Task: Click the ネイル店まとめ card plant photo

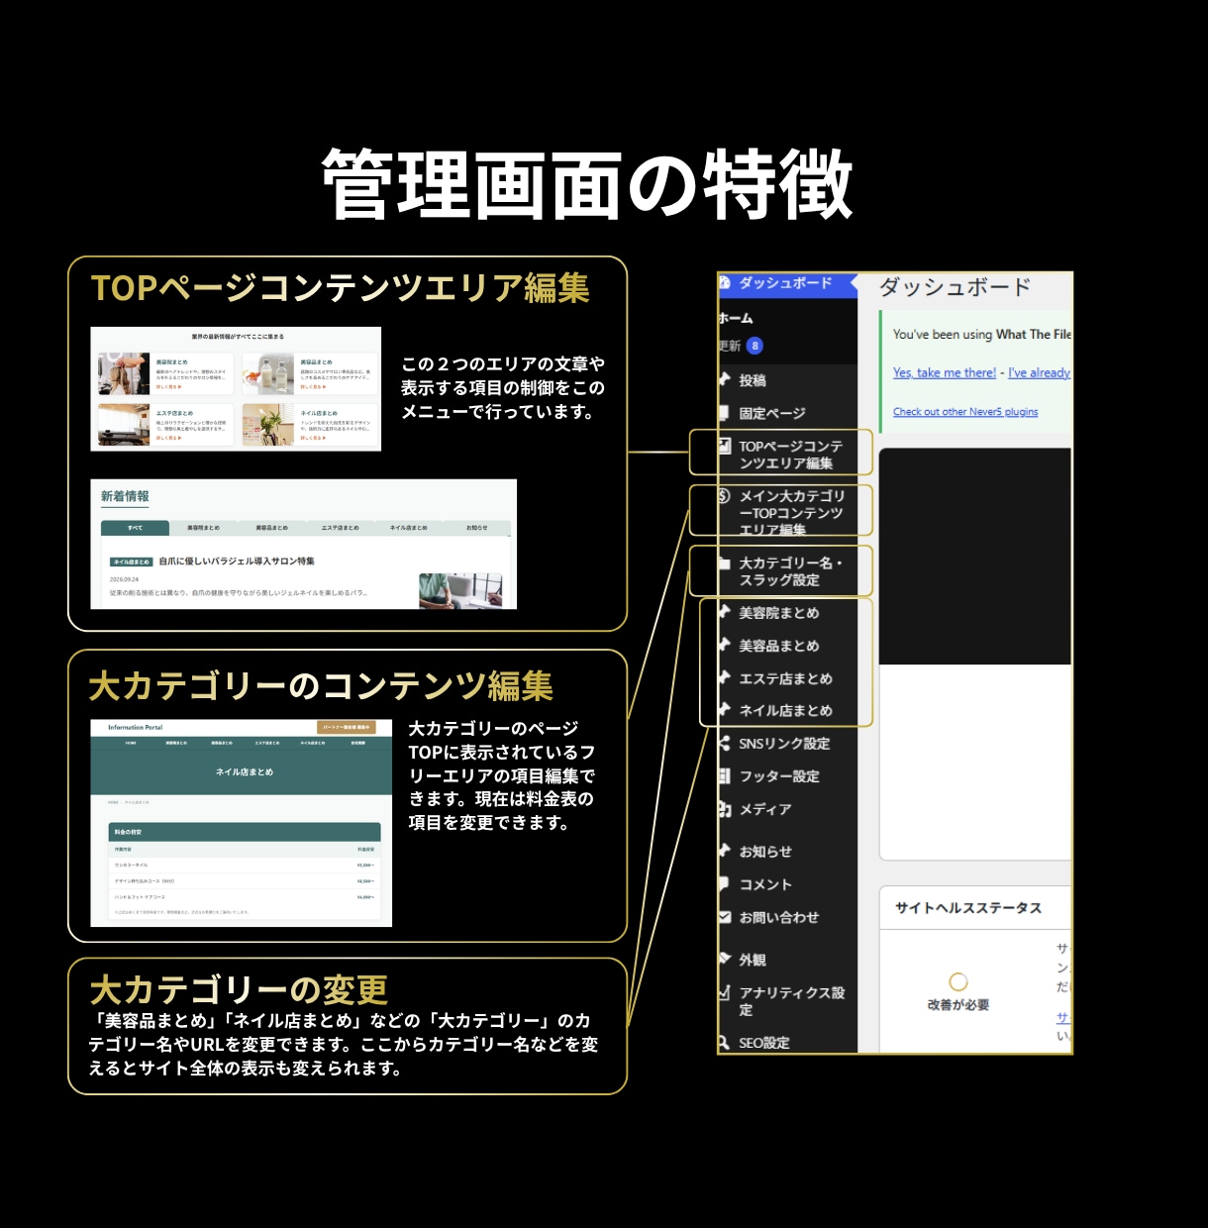Action: (x=268, y=425)
